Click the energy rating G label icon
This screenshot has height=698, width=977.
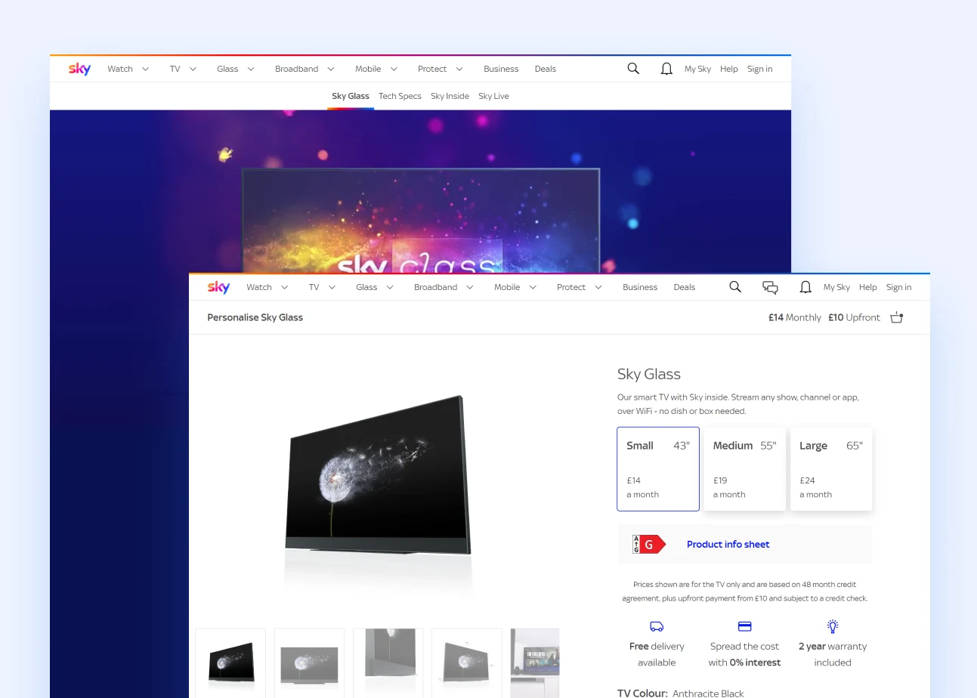coord(648,544)
